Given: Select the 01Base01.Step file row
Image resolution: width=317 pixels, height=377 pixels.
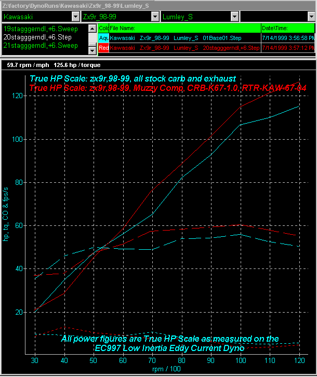Looking at the screenshot, I should [185, 38].
